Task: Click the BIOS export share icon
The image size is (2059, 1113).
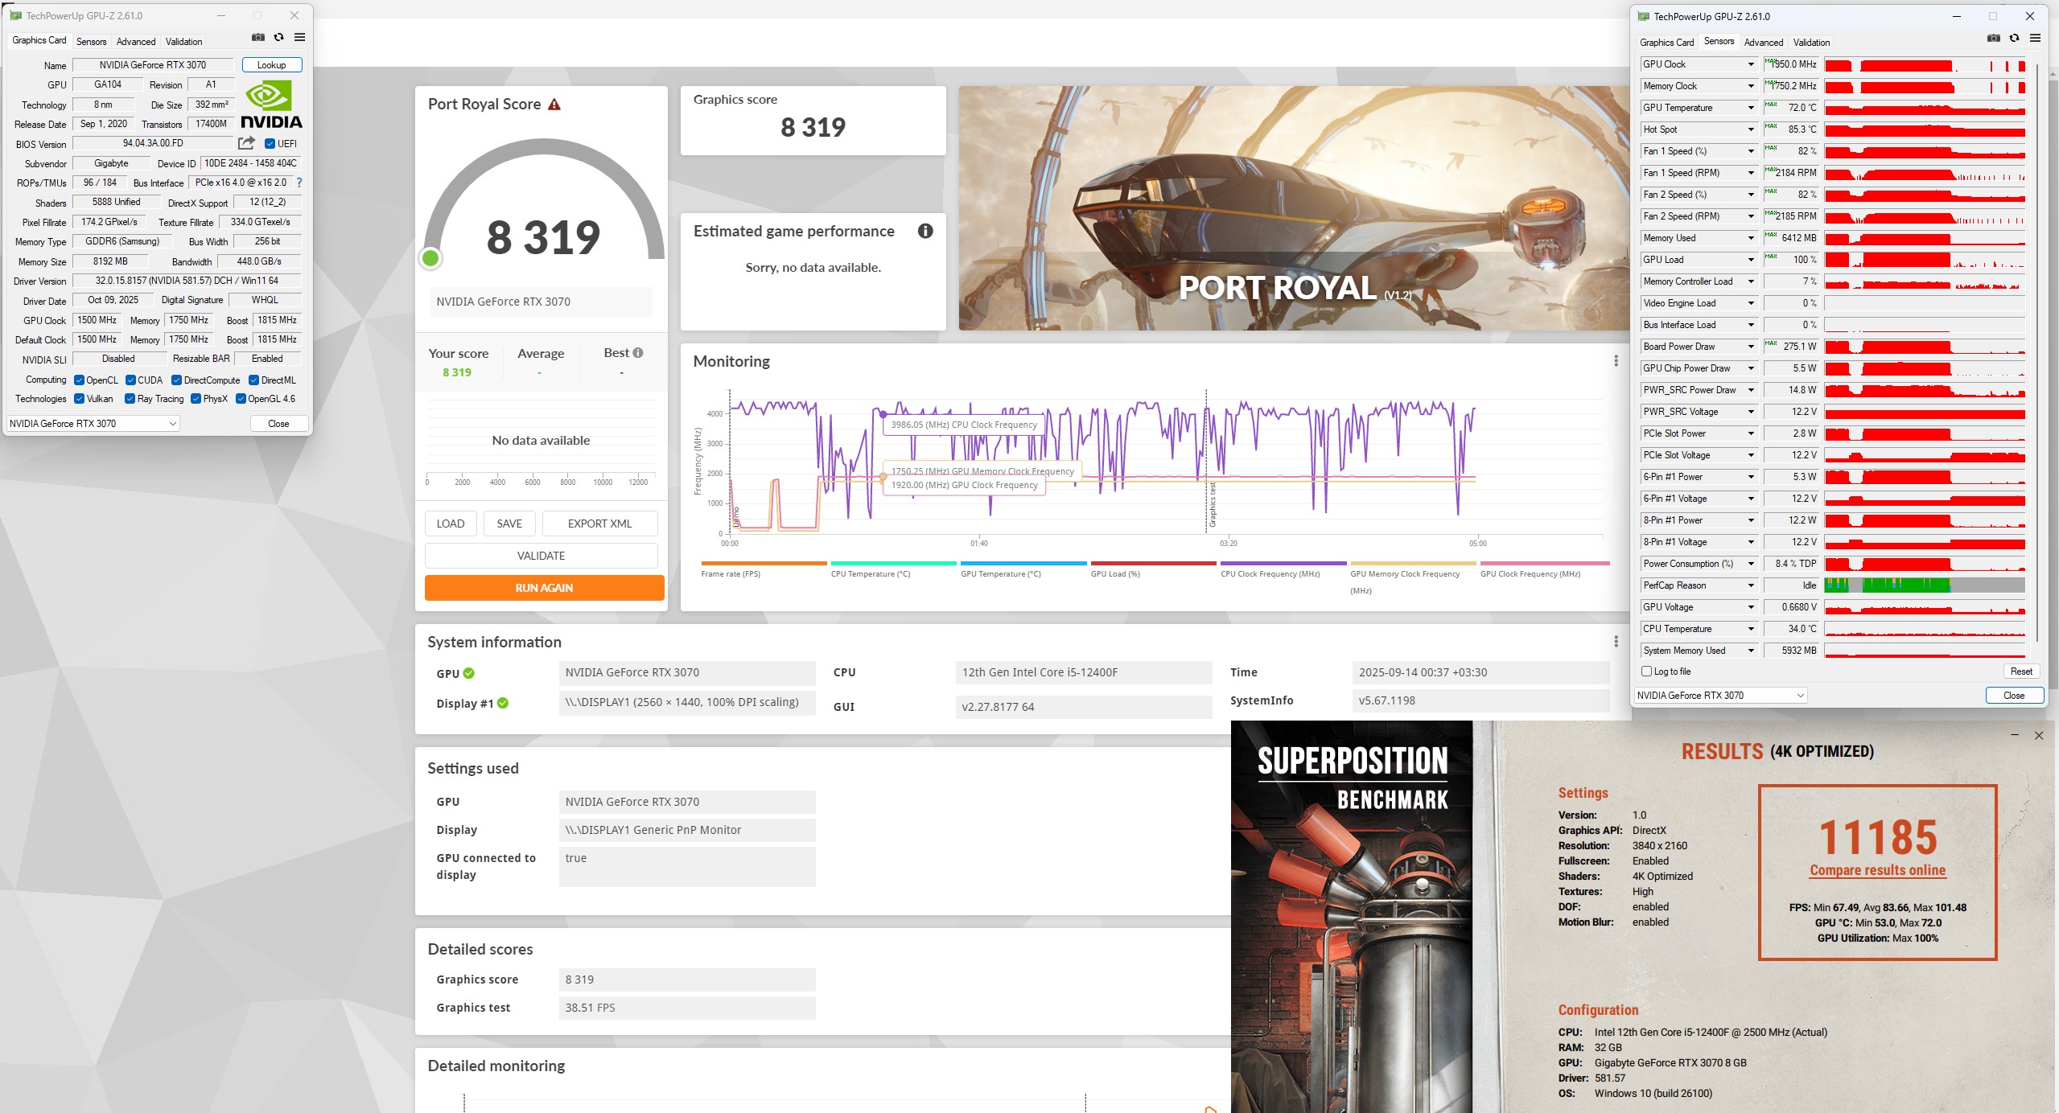Action: 246,143
